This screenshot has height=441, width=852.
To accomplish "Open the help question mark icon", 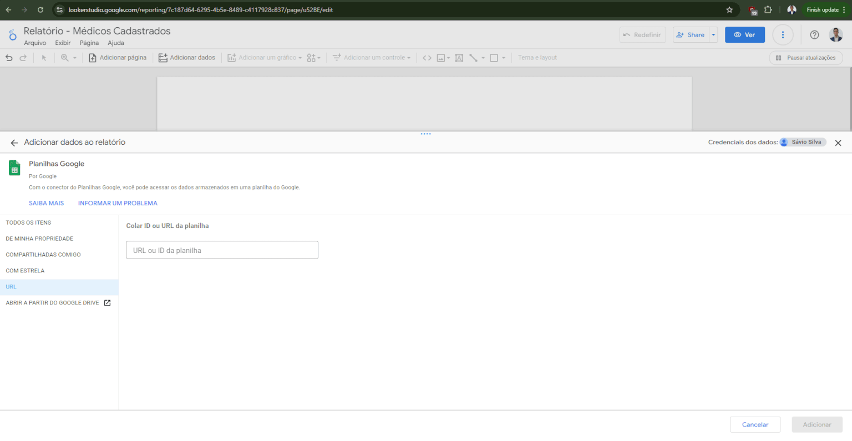I will [x=814, y=34].
